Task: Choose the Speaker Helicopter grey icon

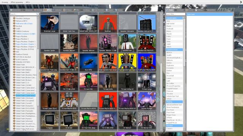Action: tap(128, 23)
